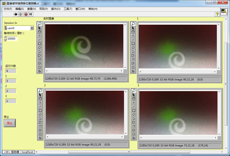Click the wait time field showing 10000
Viewport: 230px width, 156px height.
pyautogui.click(x=12, y=38)
